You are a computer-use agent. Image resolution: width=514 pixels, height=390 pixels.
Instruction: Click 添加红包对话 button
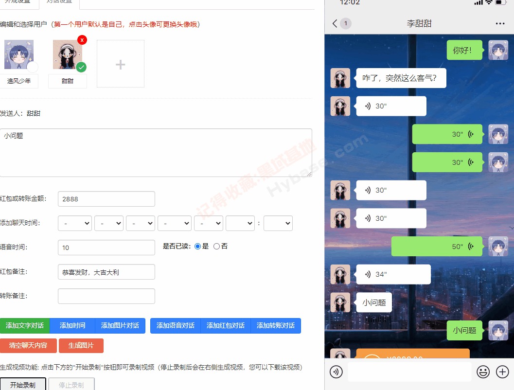[226, 326]
